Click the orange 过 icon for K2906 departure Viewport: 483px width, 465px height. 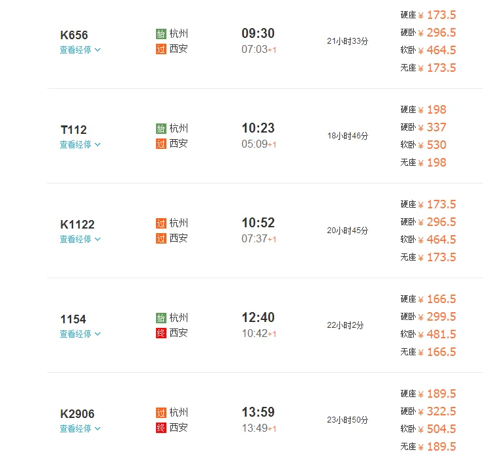coord(161,412)
